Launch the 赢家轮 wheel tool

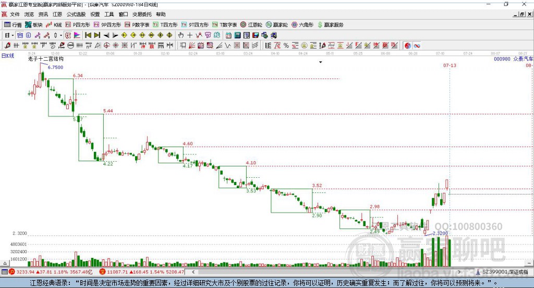tap(276, 25)
